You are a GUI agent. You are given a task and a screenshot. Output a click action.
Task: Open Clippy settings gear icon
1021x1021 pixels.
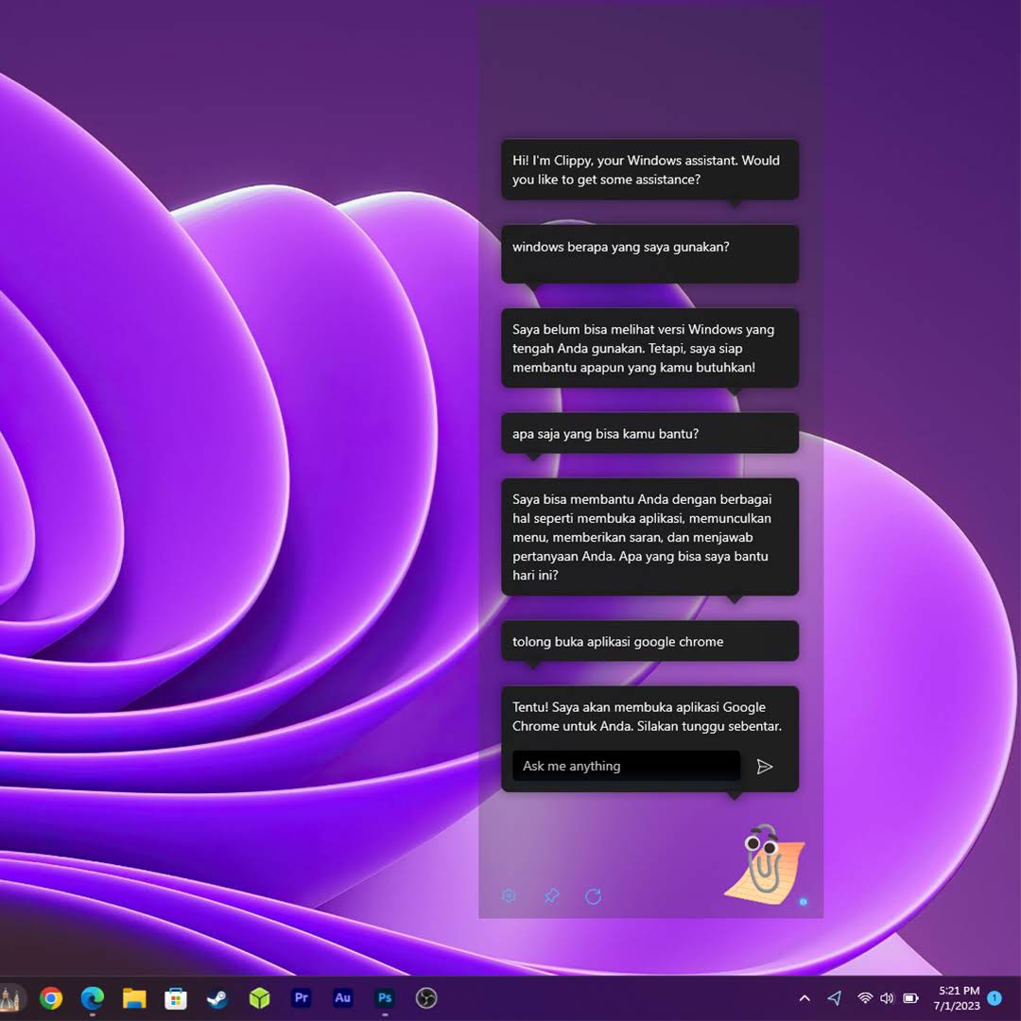coord(509,896)
